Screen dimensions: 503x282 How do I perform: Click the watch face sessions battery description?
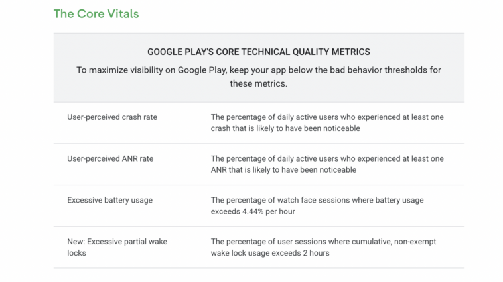click(317, 205)
